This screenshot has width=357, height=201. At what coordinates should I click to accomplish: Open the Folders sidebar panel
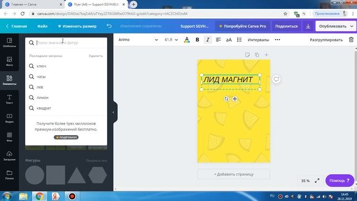[9, 175]
